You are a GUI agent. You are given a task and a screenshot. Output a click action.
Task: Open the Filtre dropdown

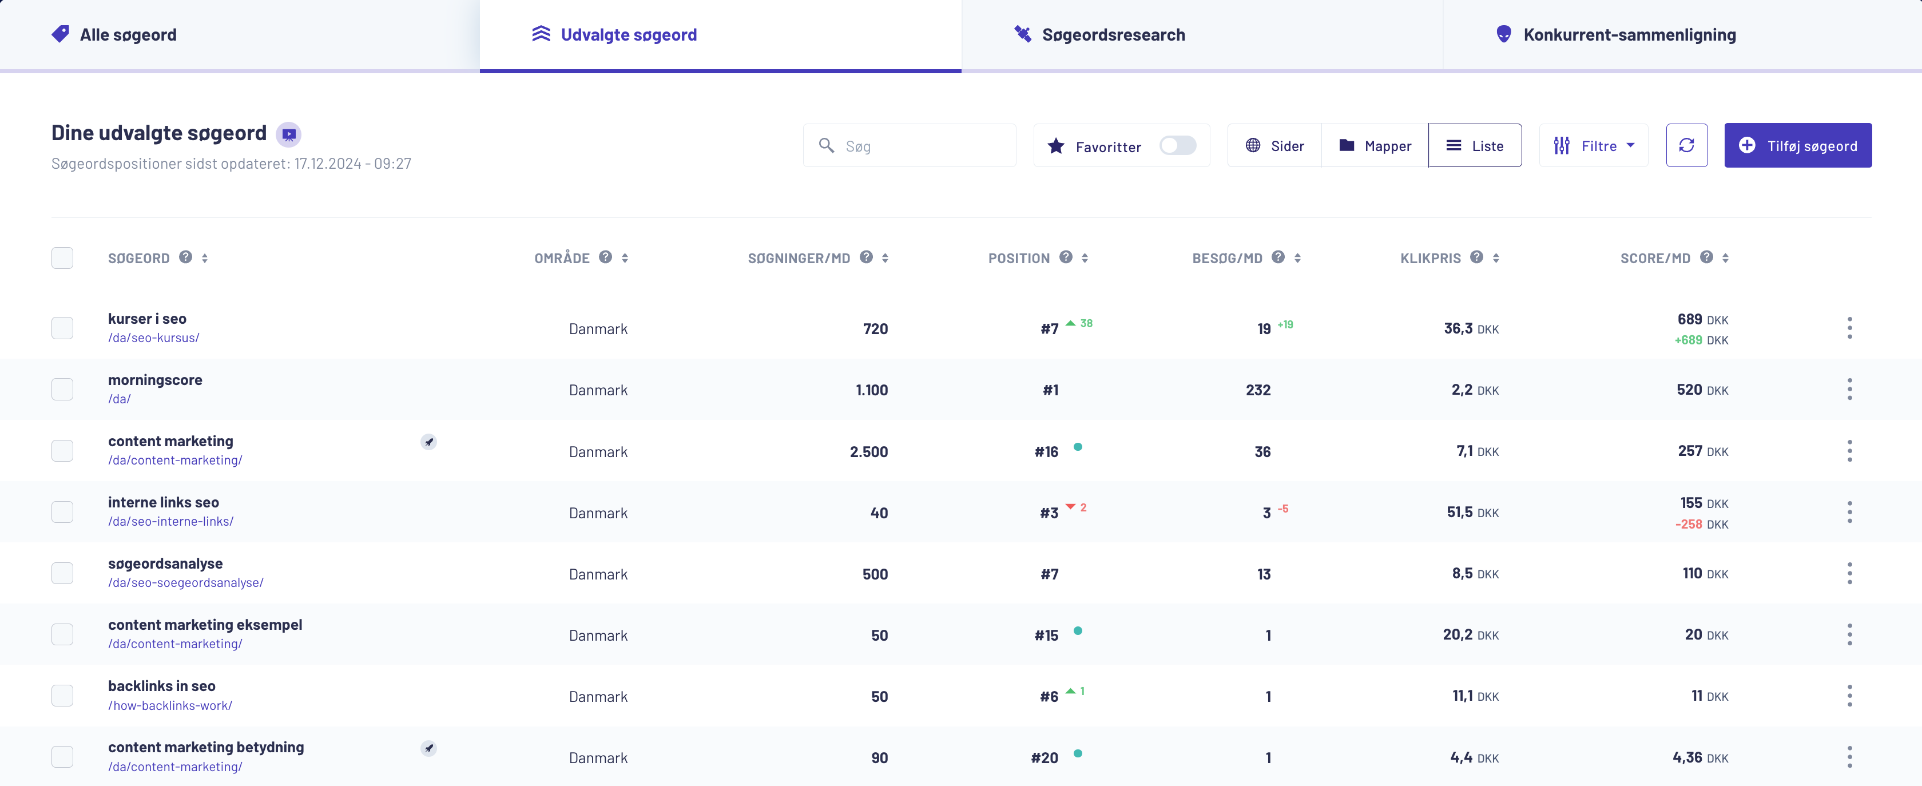pos(1594,145)
